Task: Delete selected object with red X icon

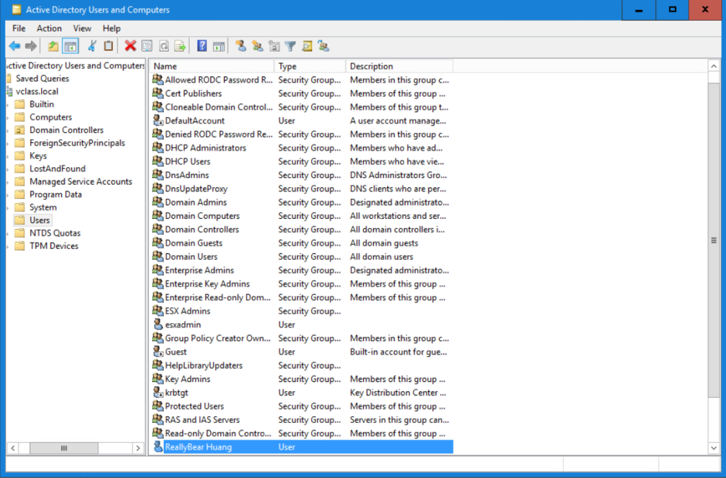Action: click(x=130, y=46)
